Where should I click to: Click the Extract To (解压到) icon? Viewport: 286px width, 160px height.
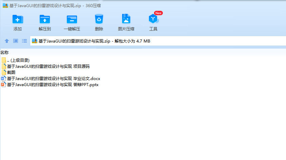click(45, 19)
